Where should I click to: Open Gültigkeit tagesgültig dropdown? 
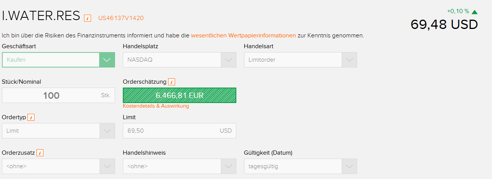coord(349,166)
